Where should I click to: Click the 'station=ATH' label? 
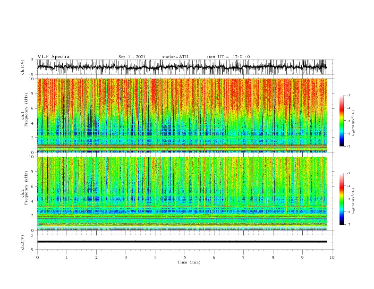point(175,57)
